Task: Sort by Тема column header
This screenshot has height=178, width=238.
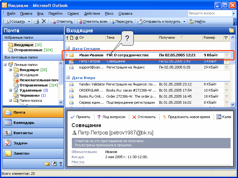Action: [x=132, y=37]
